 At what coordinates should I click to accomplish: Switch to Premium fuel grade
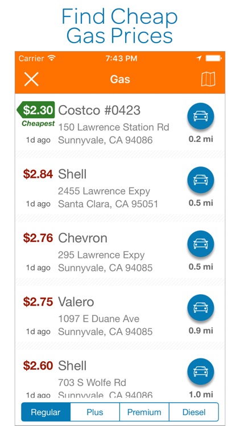[x=144, y=412]
